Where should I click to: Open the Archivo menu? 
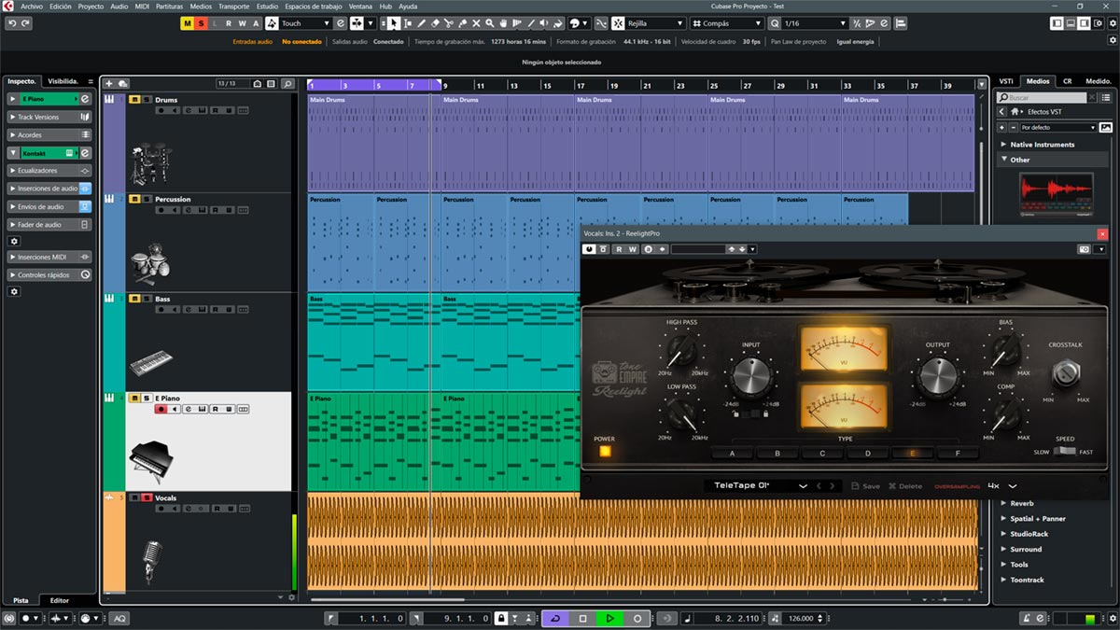(32, 7)
